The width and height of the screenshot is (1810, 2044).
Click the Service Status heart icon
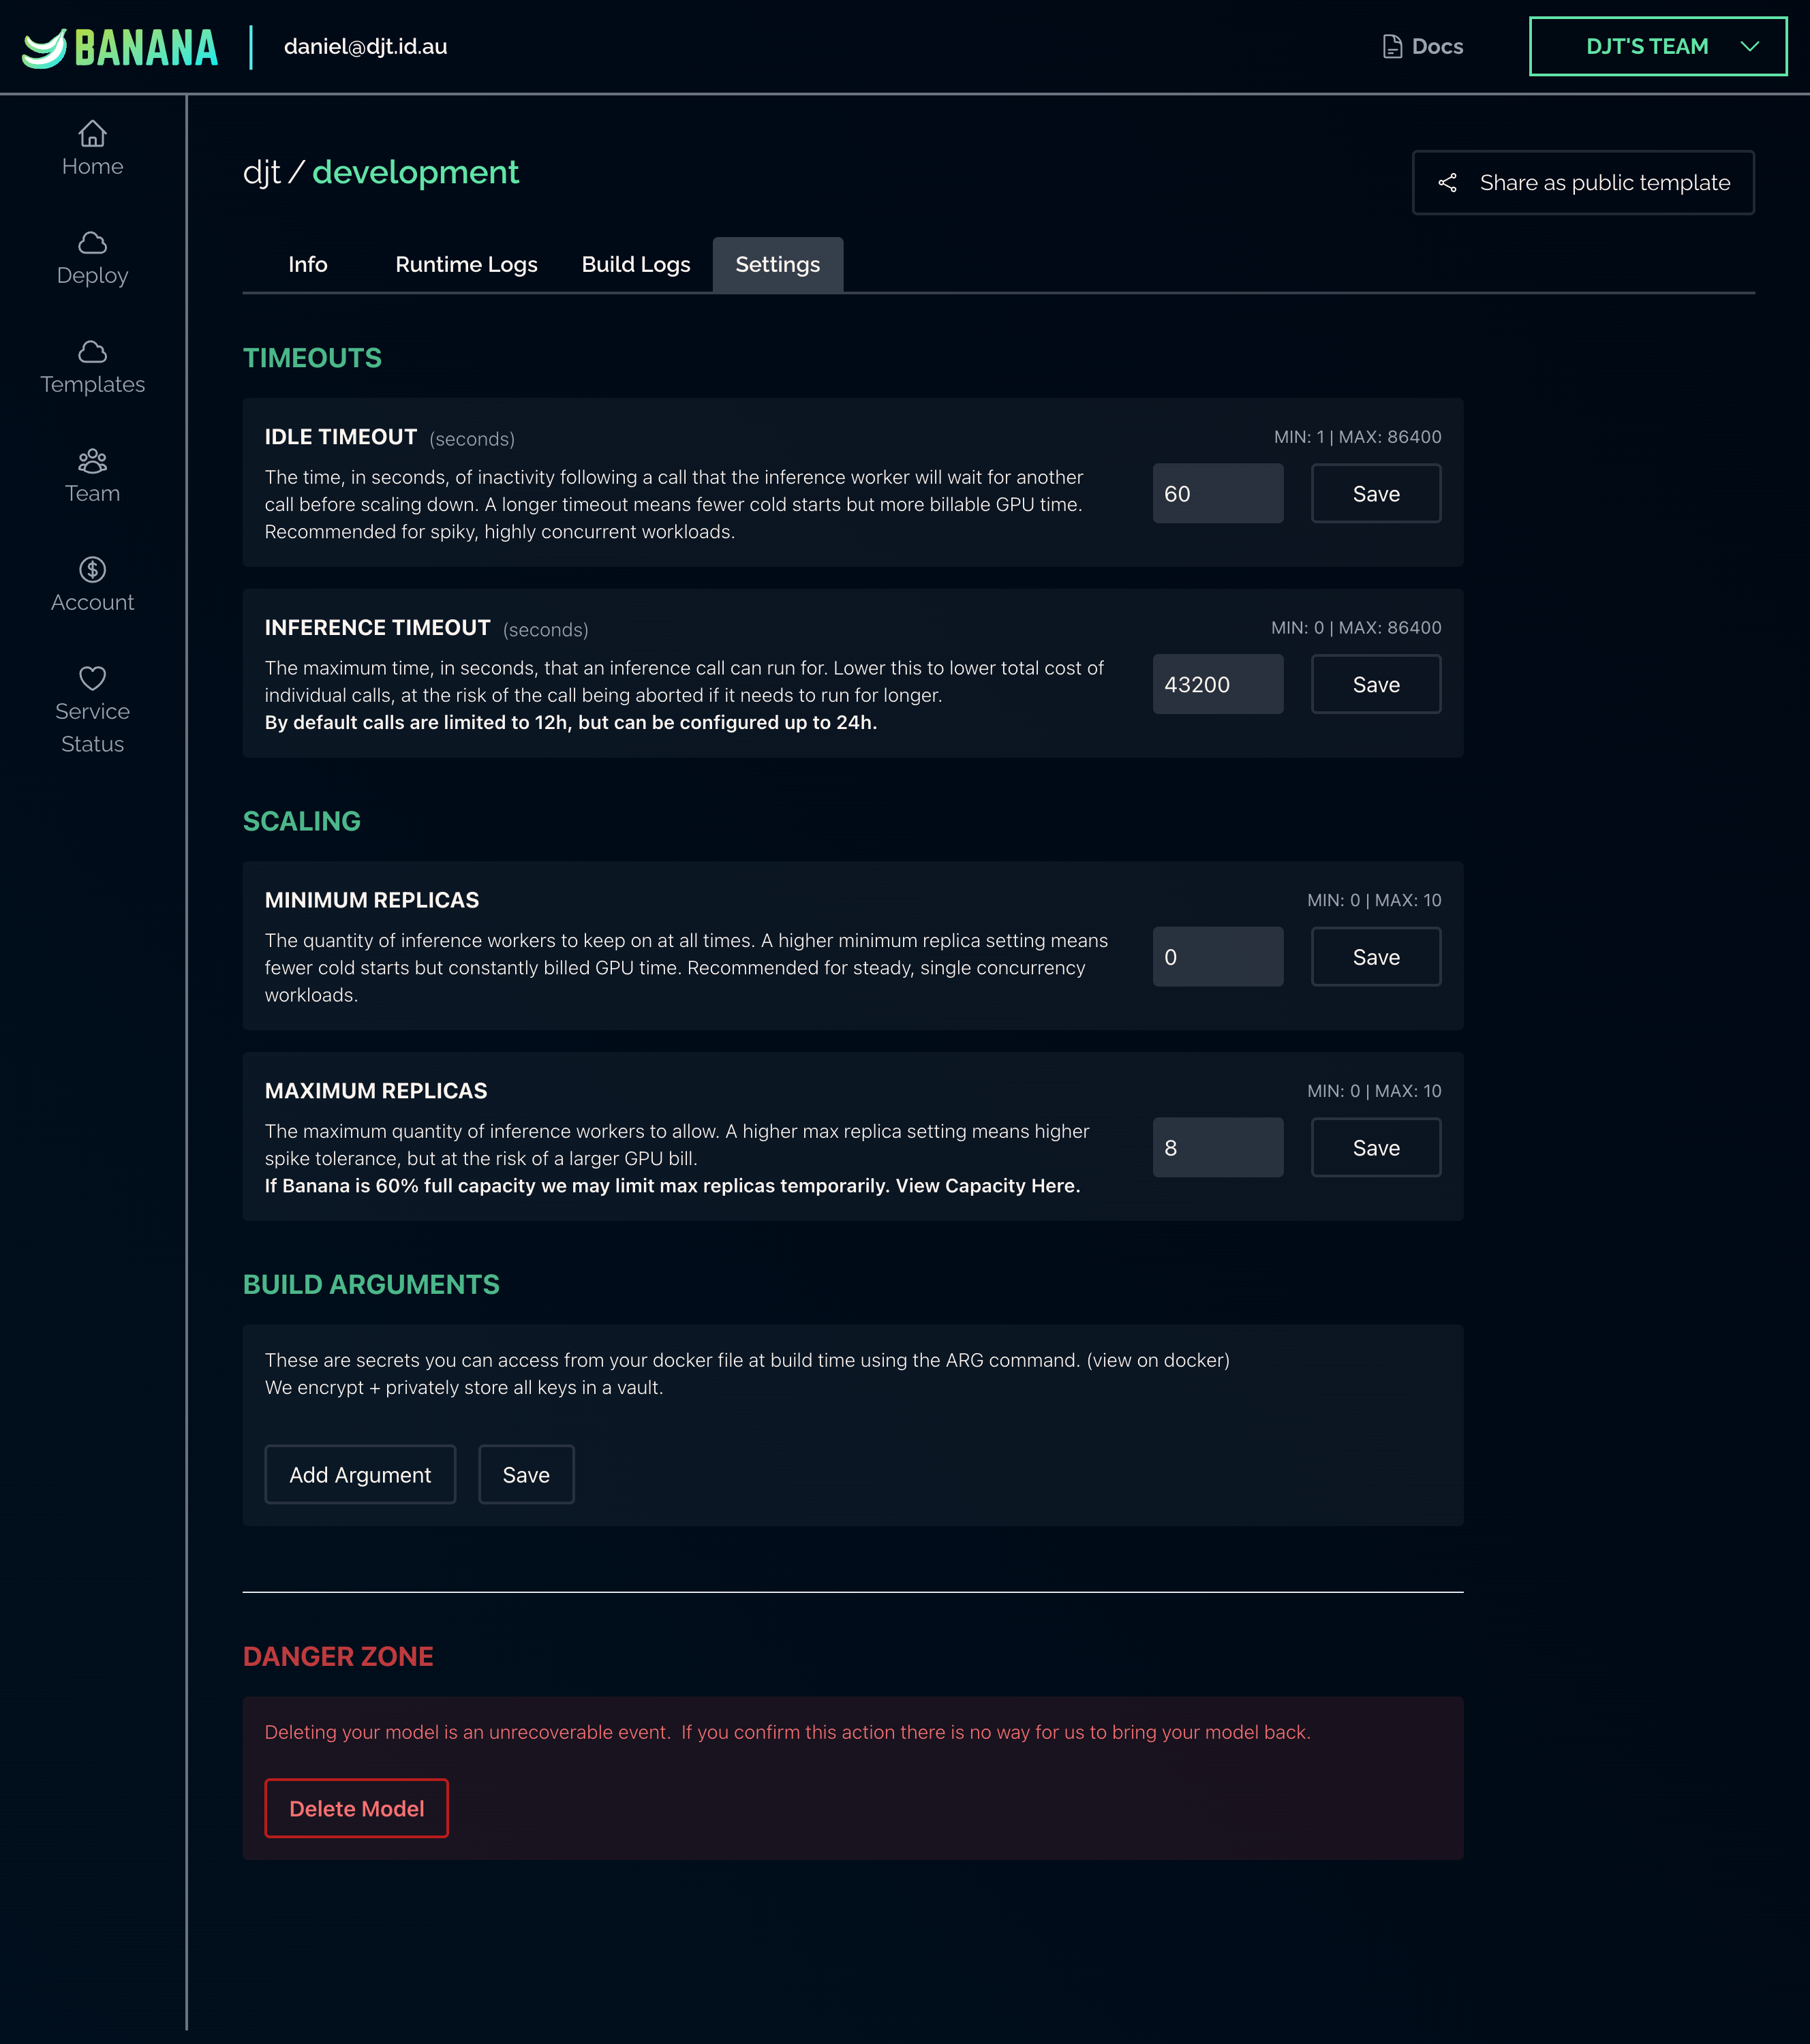[x=92, y=678]
